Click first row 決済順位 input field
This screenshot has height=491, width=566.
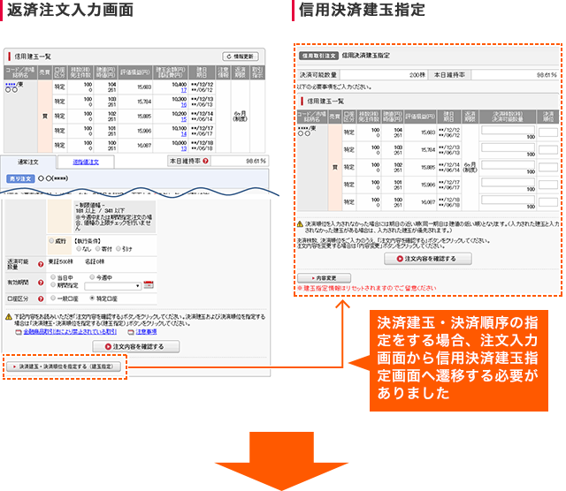pyautogui.click(x=547, y=130)
